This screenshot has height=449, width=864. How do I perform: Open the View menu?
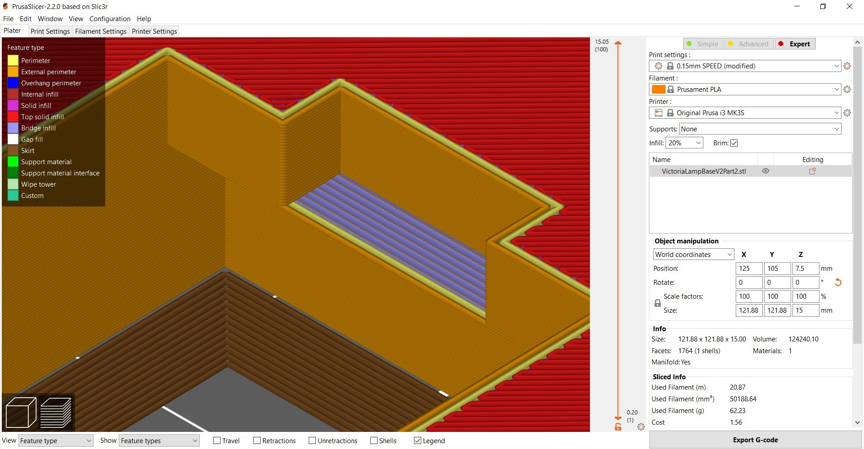coord(76,18)
